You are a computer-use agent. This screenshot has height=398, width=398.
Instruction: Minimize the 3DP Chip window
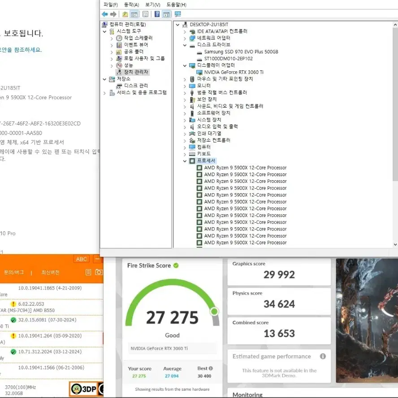[x=98, y=259]
